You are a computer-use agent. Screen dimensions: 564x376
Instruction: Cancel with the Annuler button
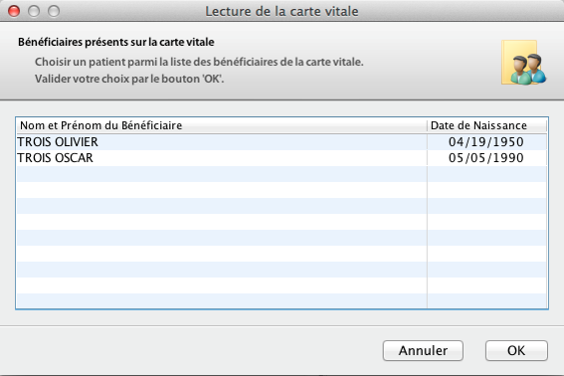[423, 350]
